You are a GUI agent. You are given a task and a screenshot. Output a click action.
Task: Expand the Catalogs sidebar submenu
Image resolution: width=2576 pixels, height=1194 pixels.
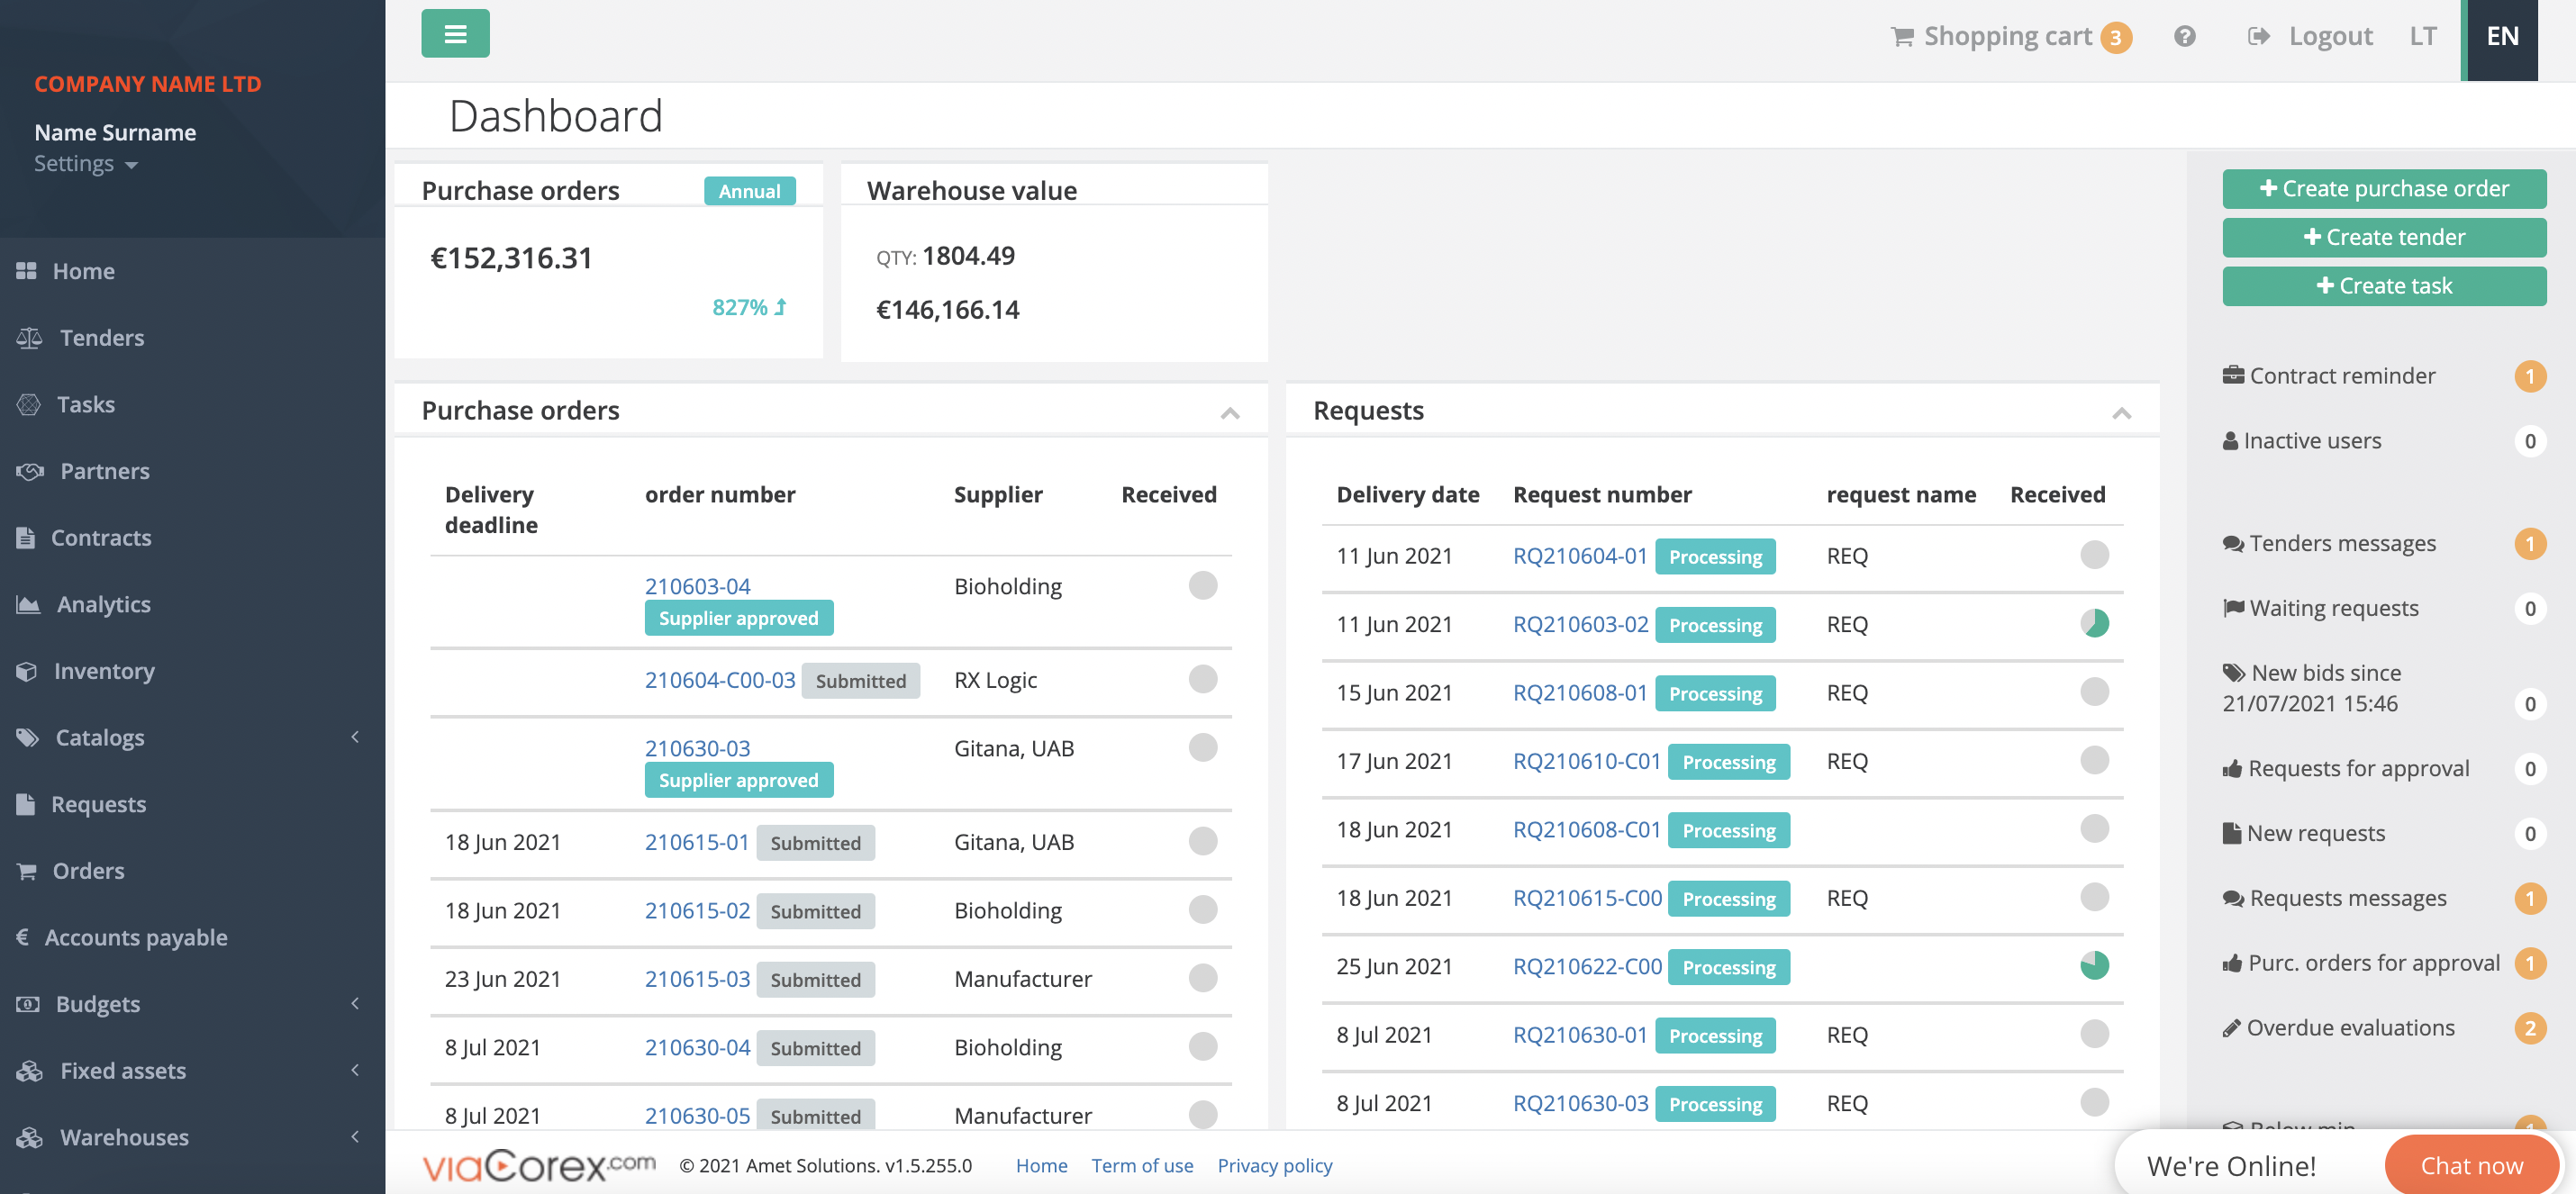point(355,737)
